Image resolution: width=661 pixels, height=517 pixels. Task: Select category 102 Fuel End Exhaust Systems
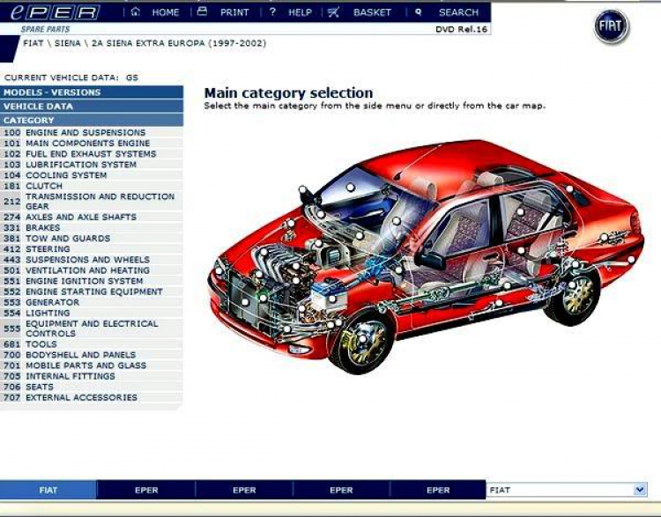coord(92,154)
